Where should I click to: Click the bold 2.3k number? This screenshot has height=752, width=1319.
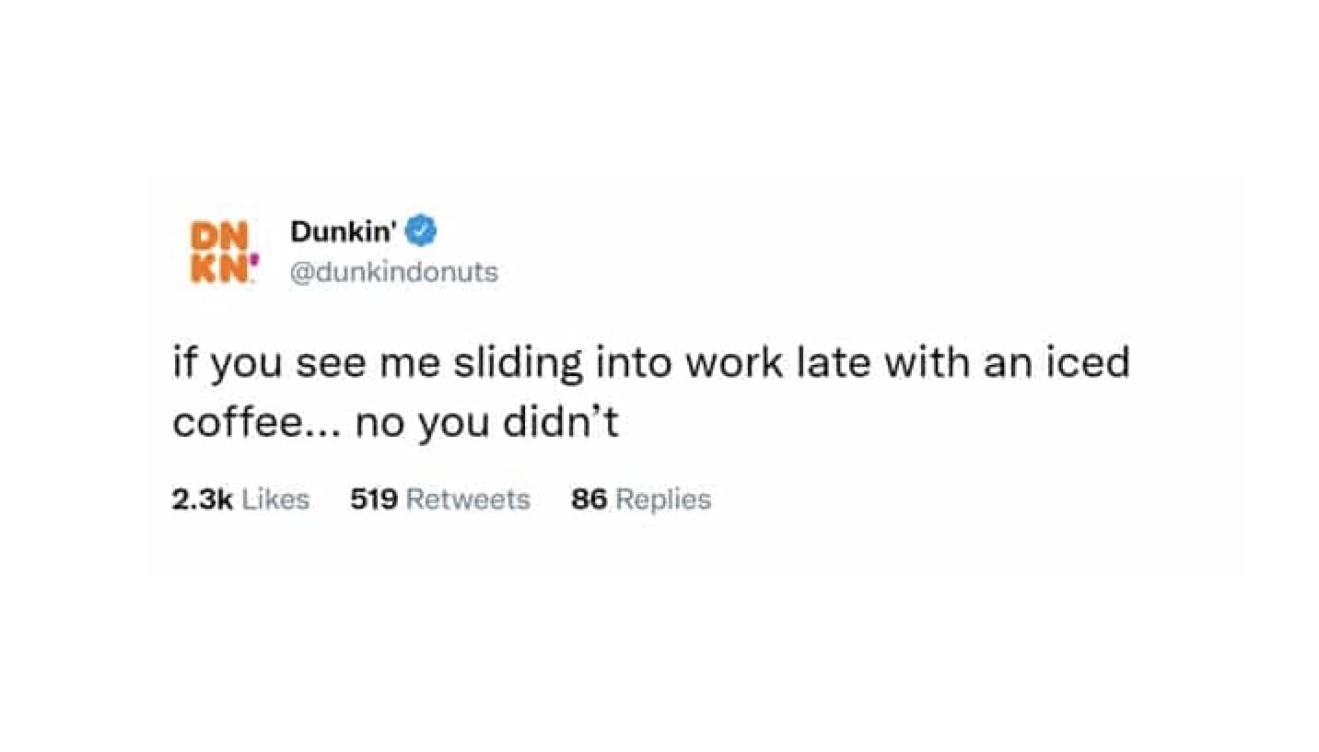(203, 499)
